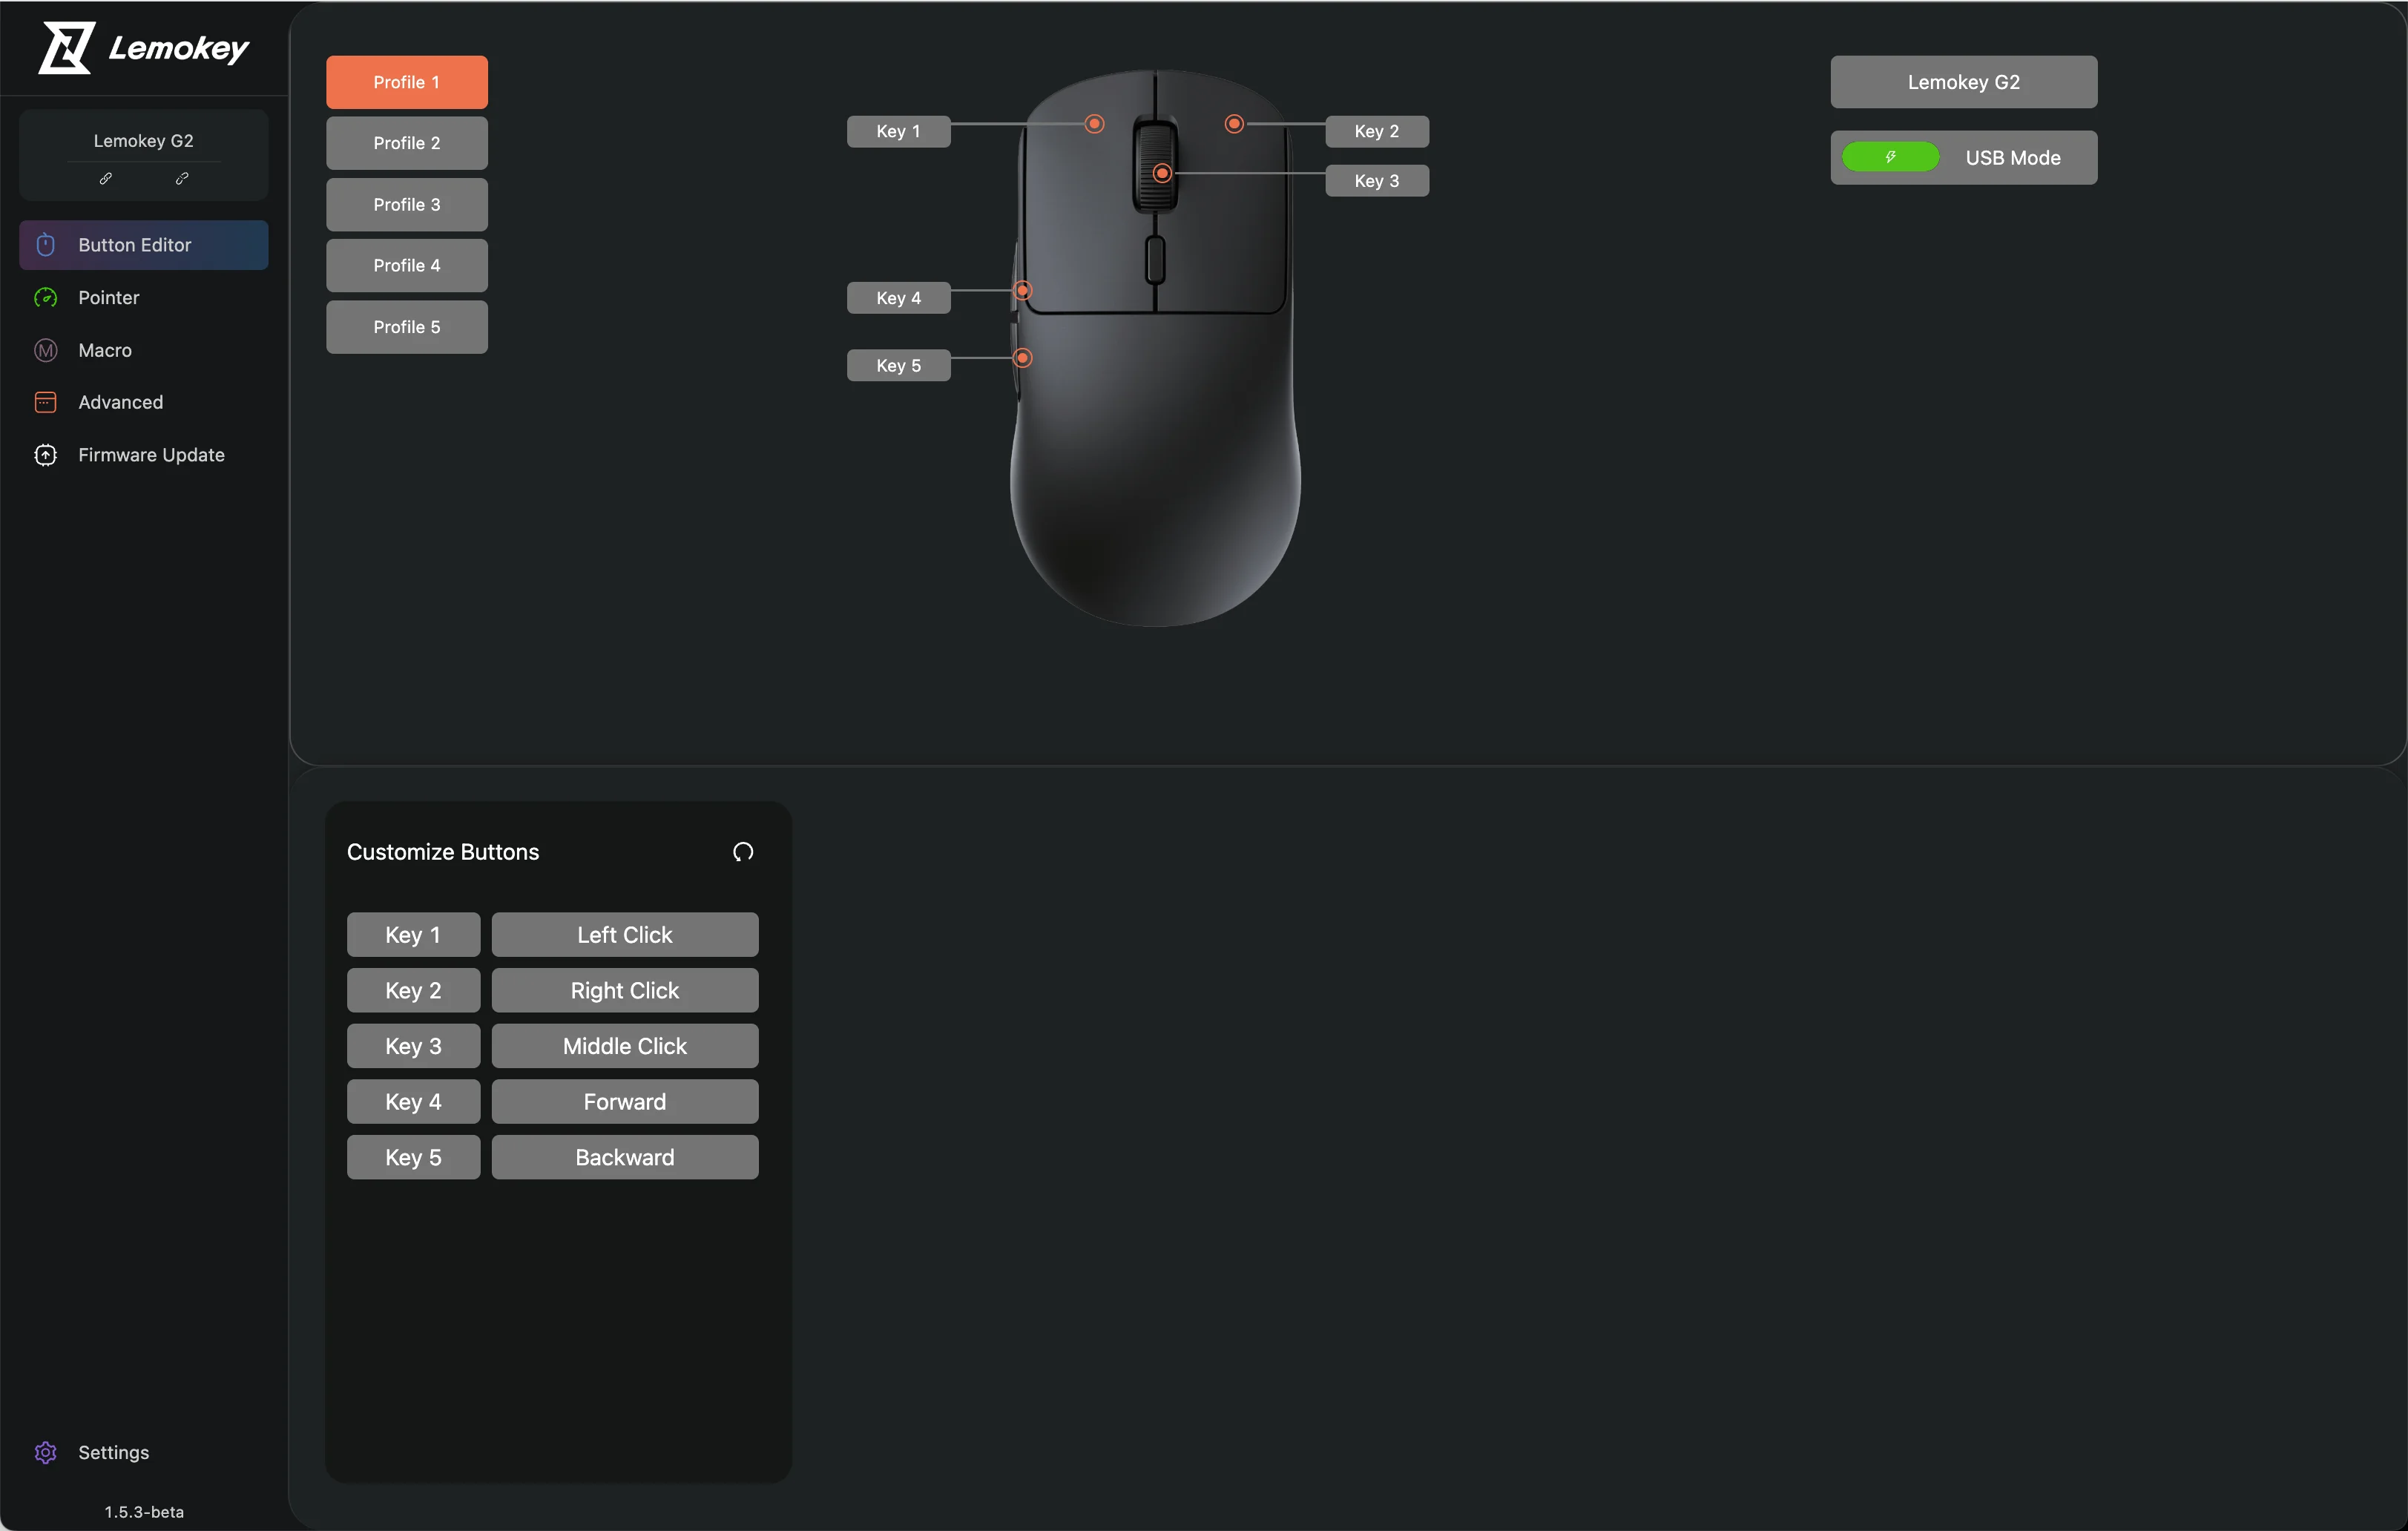Image resolution: width=2408 pixels, height=1531 pixels.
Task: Click the orange marker on the scroll wheel
Action: [x=1161, y=173]
